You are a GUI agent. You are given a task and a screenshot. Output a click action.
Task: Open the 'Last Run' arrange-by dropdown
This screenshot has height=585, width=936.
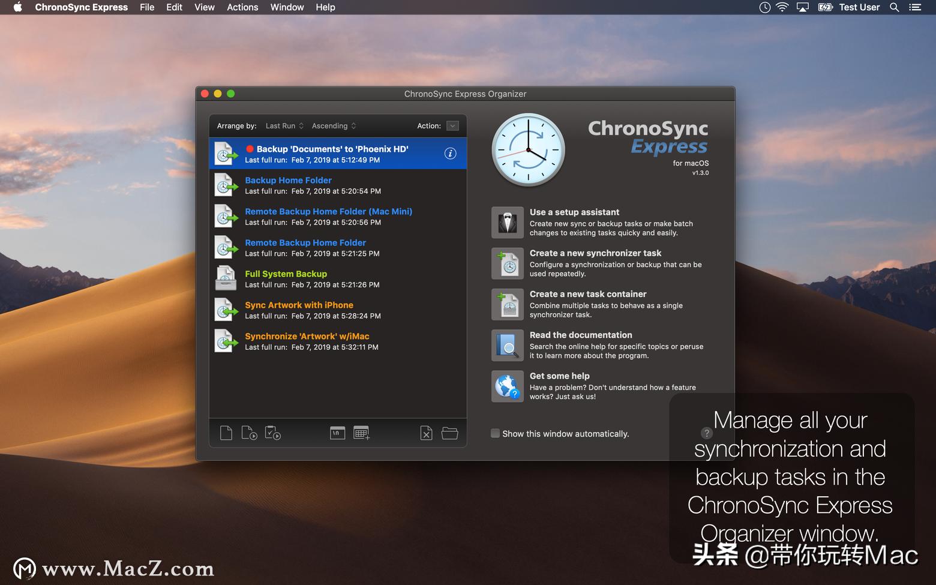[x=285, y=126]
